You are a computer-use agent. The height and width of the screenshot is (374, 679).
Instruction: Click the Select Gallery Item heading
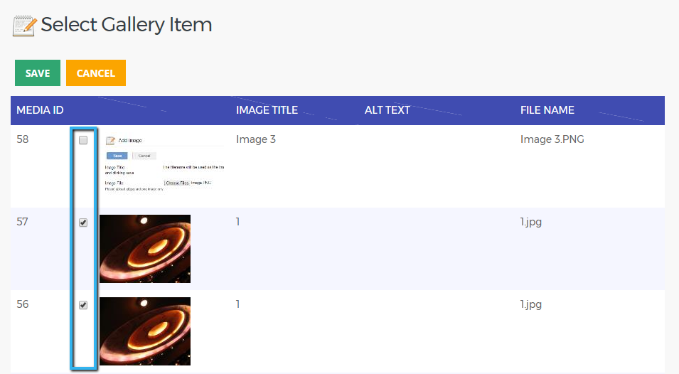[x=127, y=25]
